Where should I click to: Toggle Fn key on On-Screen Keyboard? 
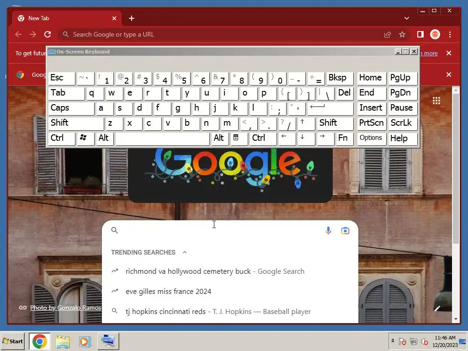pyautogui.click(x=345, y=138)
